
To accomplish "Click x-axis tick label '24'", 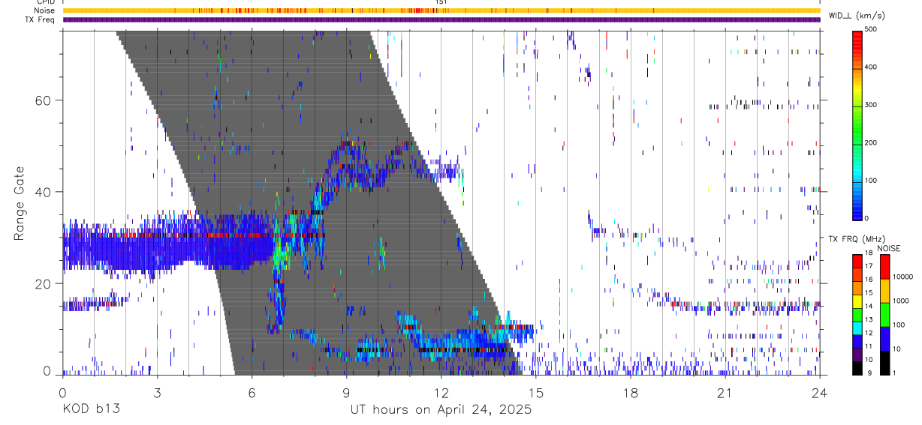I will (x=819, y=392).
